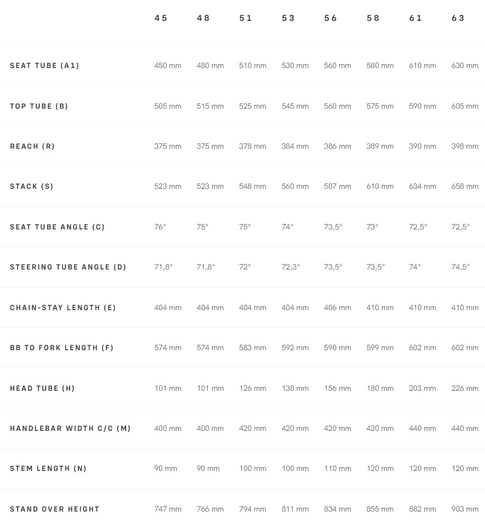This screenshot has width=485, height=522.
Task: Select the Top Tube (B) row label
Action: coord(39,106)
